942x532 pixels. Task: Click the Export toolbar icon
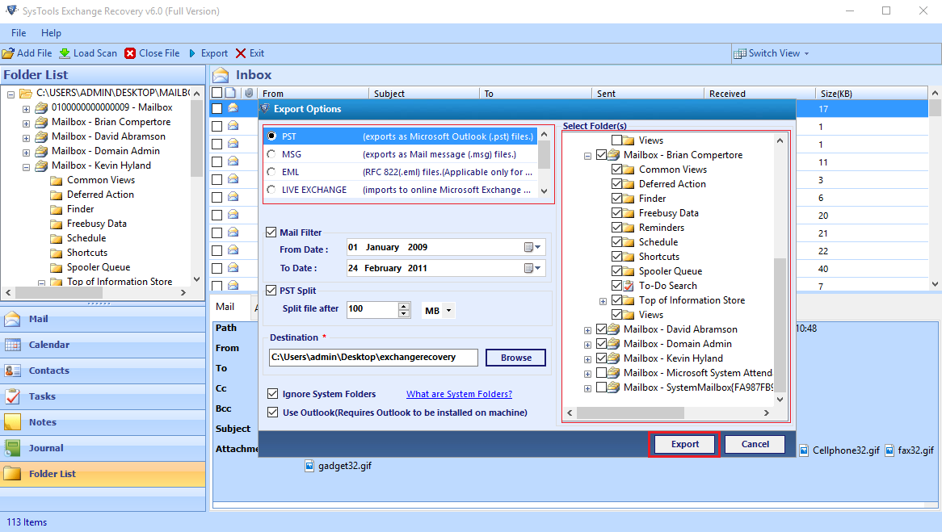[192, 53]
